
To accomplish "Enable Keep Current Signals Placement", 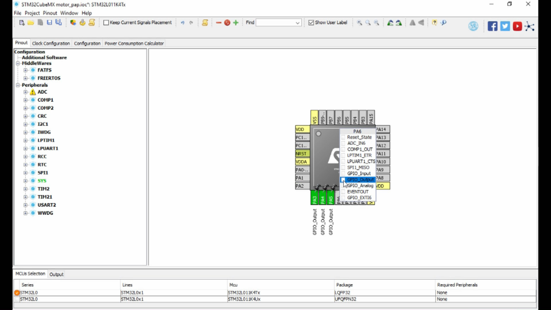I will click(106, 23).
